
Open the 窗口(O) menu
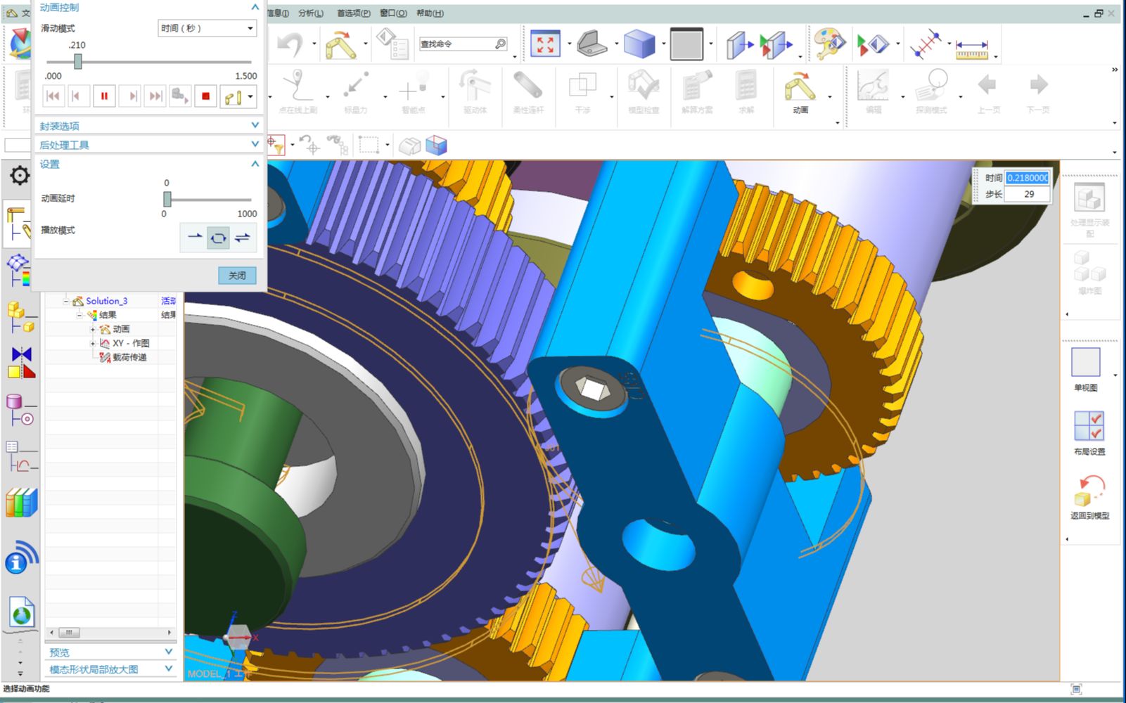point(393,13)
